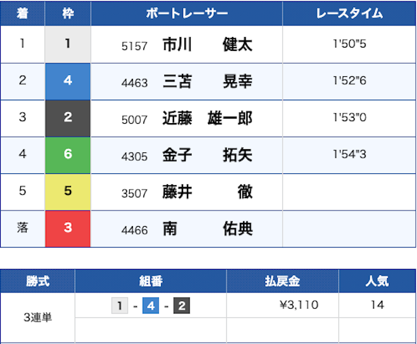
Task: Click the small black 2 in the 3連単 combination
Action: click(x=181, y=305)
